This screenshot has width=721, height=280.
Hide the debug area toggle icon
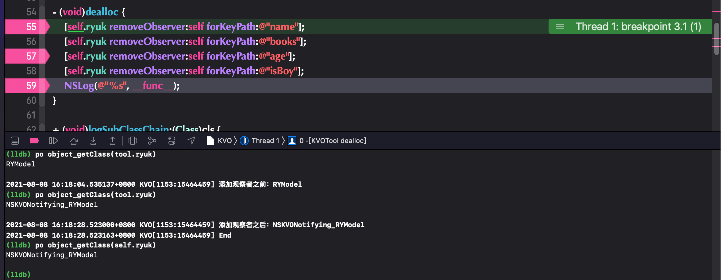coord(15,141)
